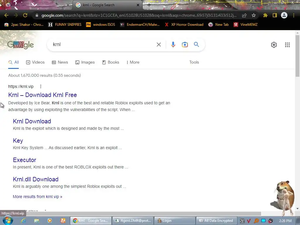Open the Google apps grid icon

(287, 45)
